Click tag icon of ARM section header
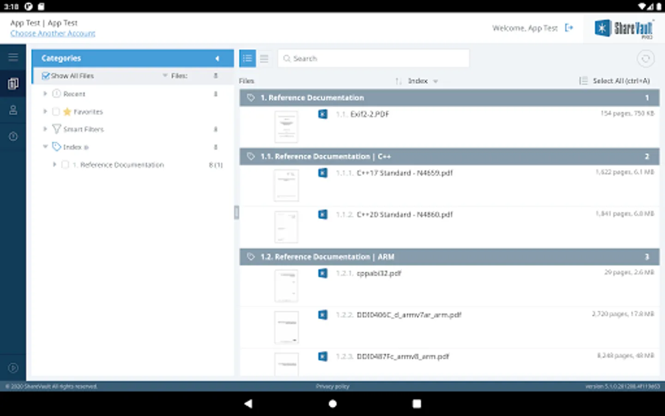 pyautogui.click(x=251, y=257)
